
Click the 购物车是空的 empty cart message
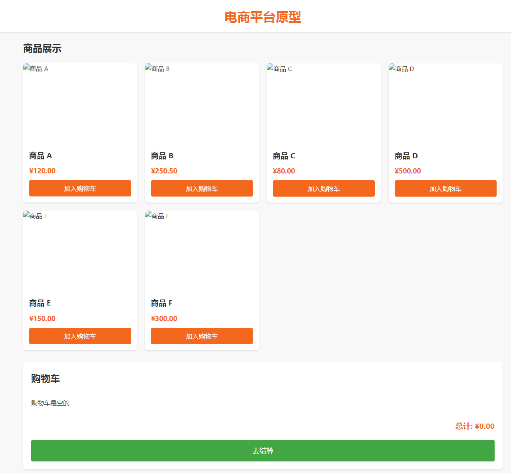coord(50,403)
